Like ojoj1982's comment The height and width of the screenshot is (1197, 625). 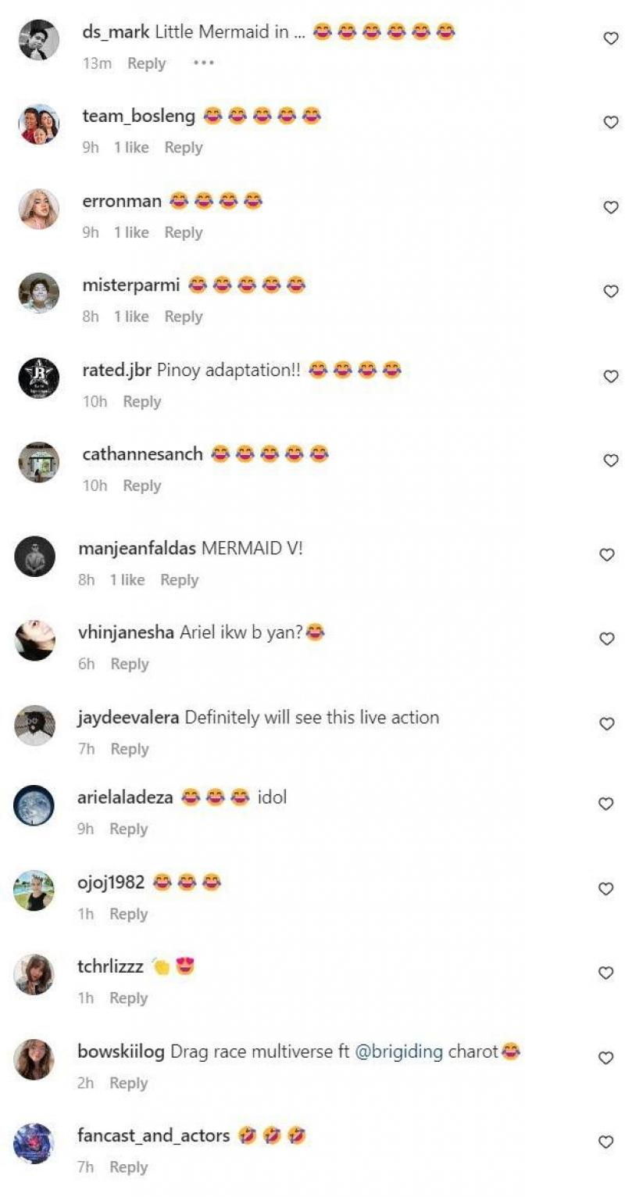(x=606, y=889)
